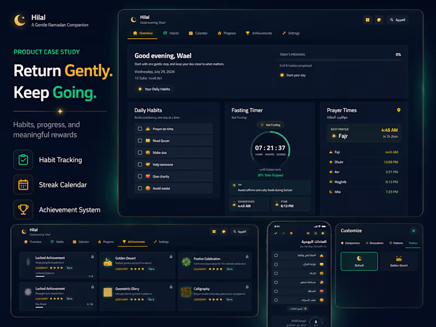Click the Your Daily Habits button

(x=154, y=89)
